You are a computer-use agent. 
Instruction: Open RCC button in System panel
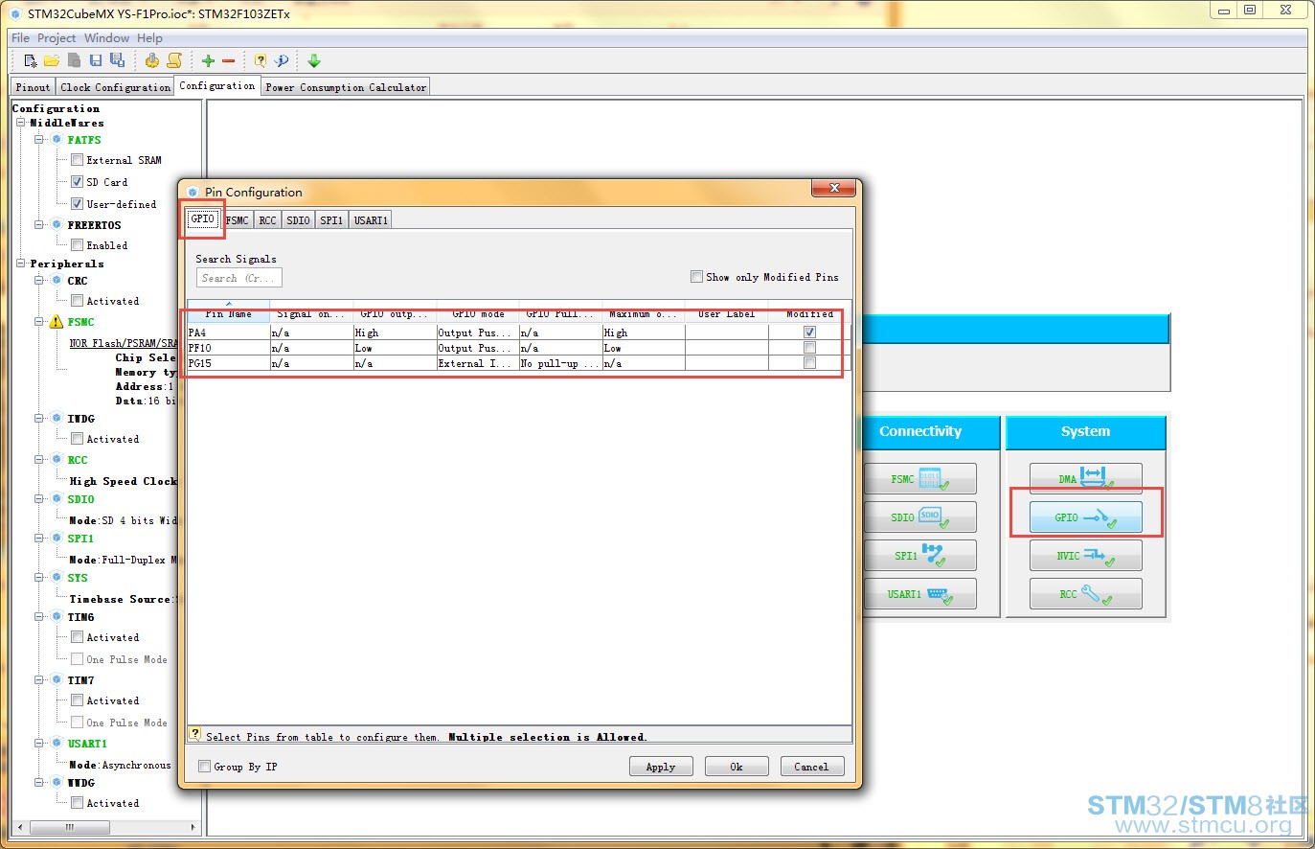1085,593
